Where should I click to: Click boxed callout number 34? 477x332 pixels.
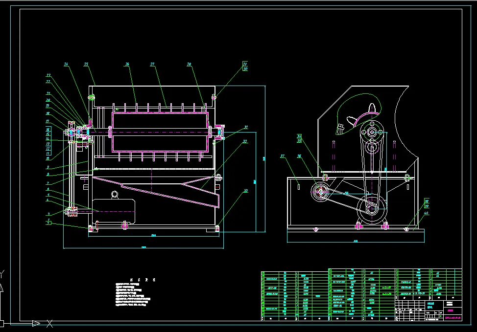click(x=299, y=136)
